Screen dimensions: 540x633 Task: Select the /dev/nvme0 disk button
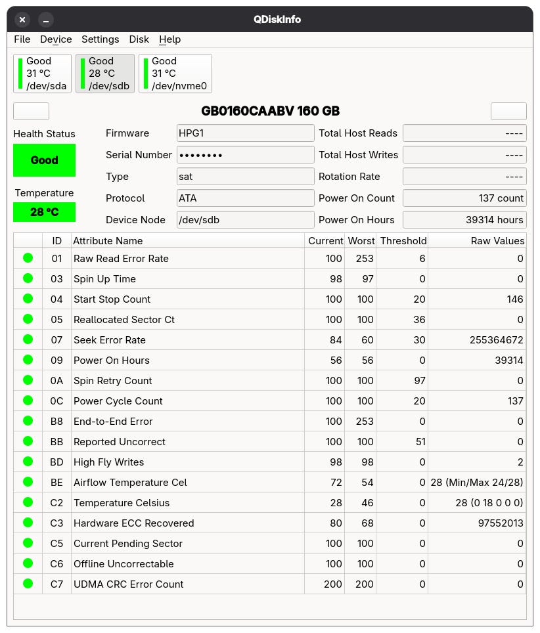[x=175, y=74]
